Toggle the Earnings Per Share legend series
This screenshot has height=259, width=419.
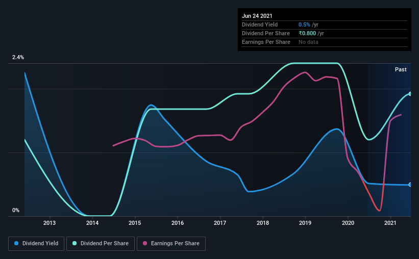pos(171,244)
